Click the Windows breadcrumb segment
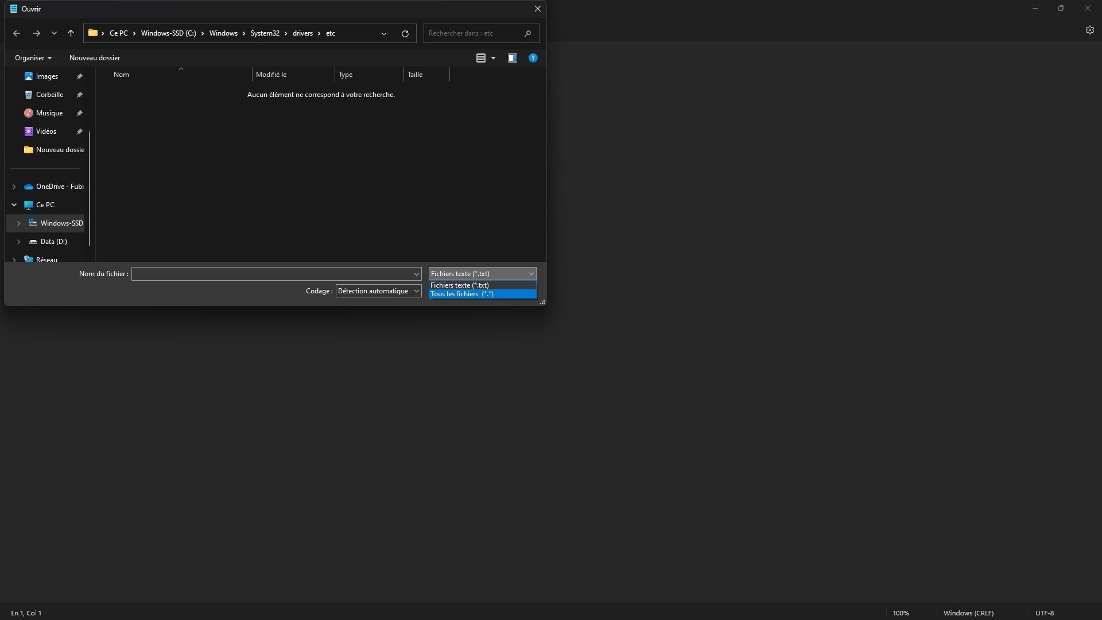 click(x=223, y=33)
